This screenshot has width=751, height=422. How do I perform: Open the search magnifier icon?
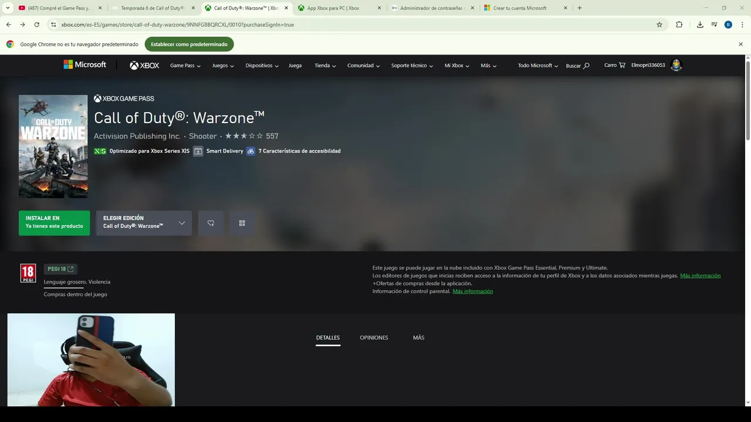(586, 66)
